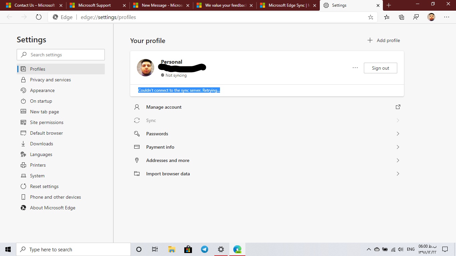456x256 pixels.
Task: Click the refresh page icon
Action: pyautogui.click(x=39, y=17)
